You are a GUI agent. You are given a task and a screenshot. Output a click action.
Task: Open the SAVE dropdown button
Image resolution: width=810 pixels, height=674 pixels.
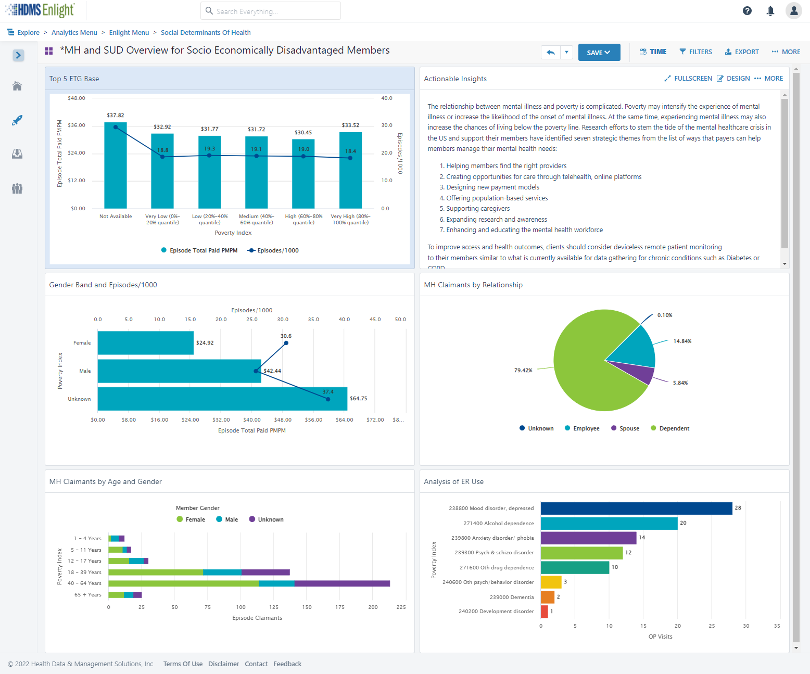click(599, 53)
